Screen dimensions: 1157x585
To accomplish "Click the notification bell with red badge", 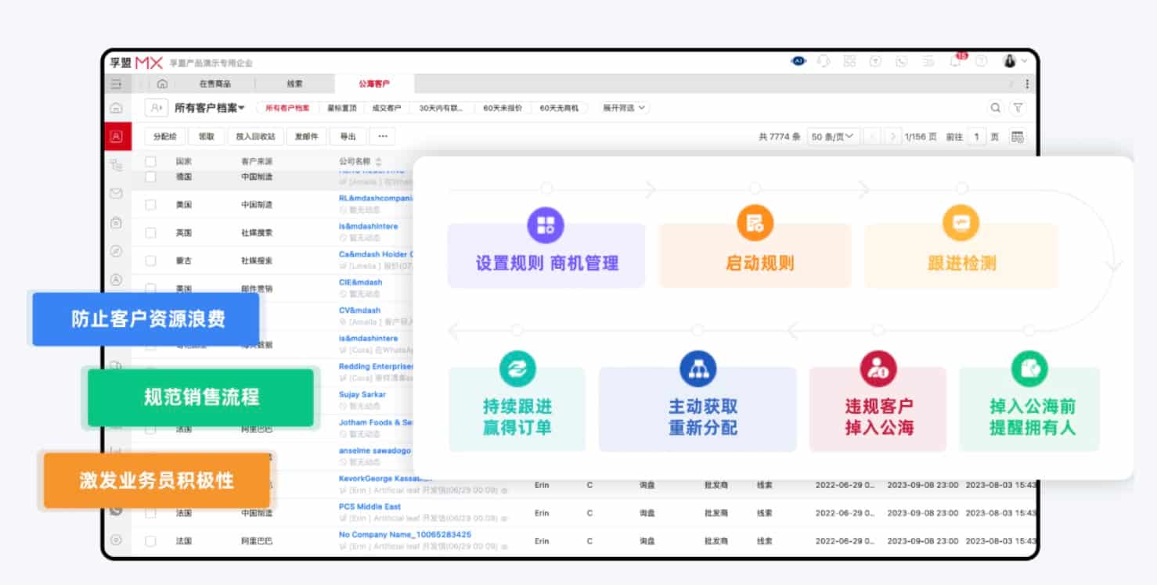I will coord(956,62).
